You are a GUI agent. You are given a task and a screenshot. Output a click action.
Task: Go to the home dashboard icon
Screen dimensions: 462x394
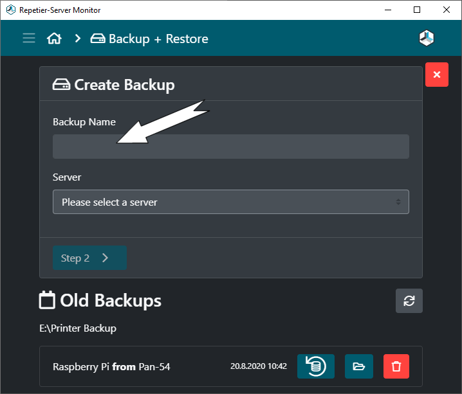tap(54, 39)
